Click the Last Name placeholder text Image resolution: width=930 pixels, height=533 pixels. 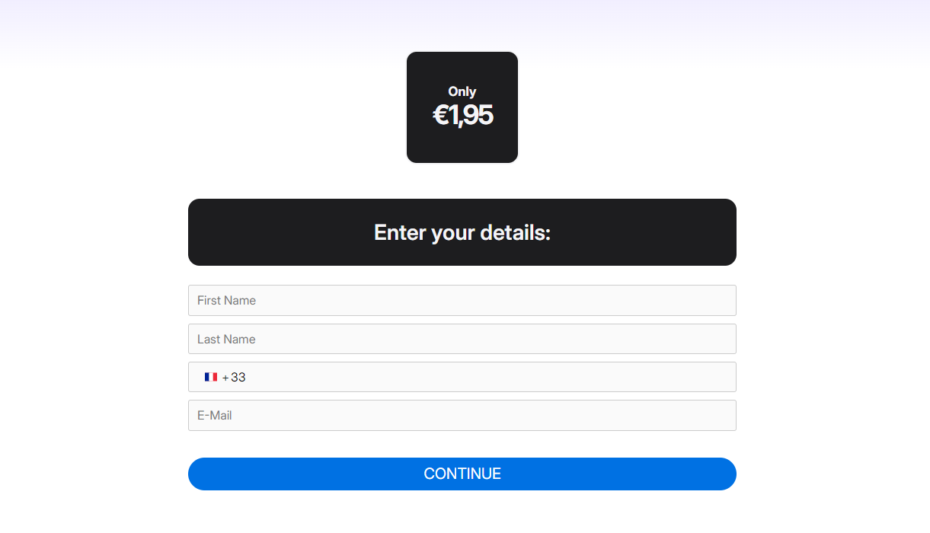click(x=226, y=339)
